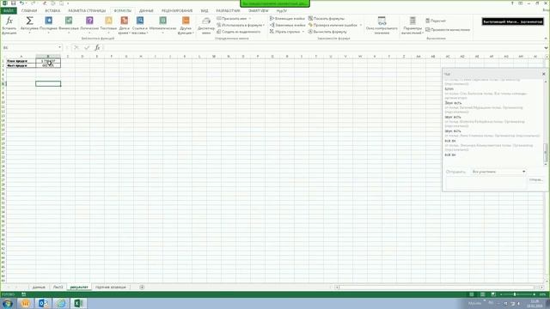Click the fx button in formula bar

pos(97,48)
